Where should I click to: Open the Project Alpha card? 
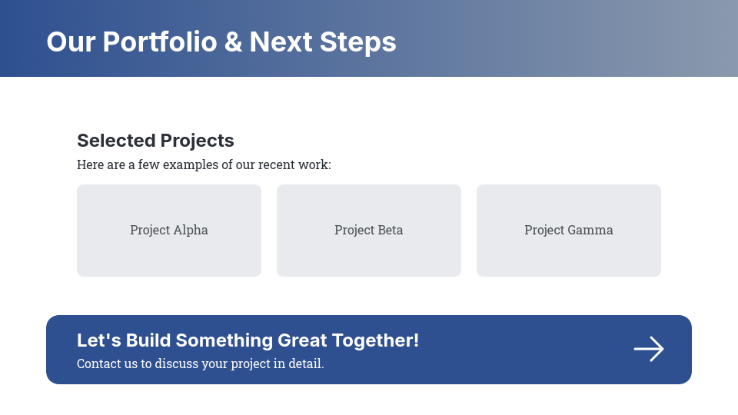coord(169,231)
